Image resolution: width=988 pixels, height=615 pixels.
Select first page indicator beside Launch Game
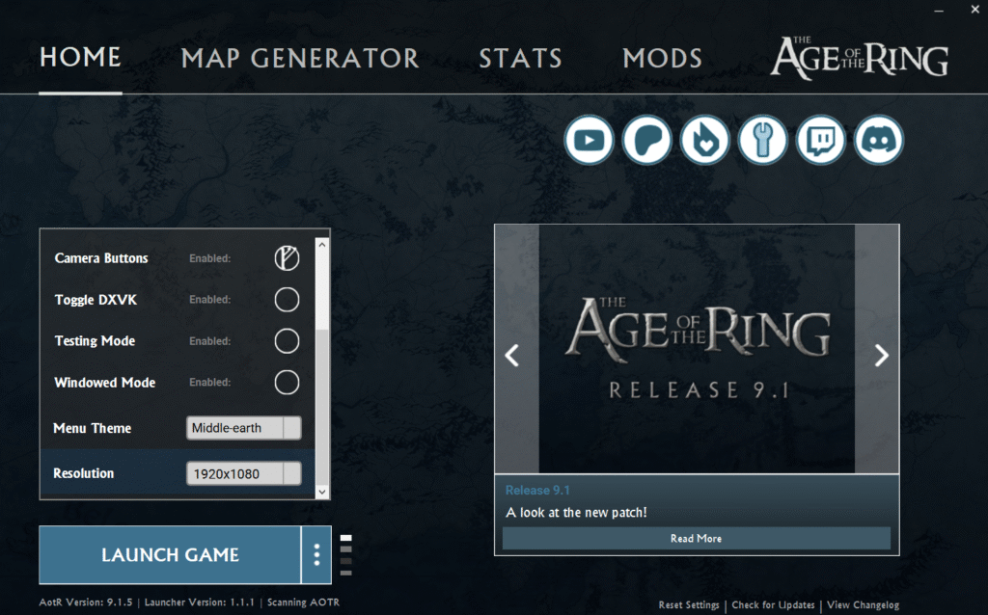(346, 538)
